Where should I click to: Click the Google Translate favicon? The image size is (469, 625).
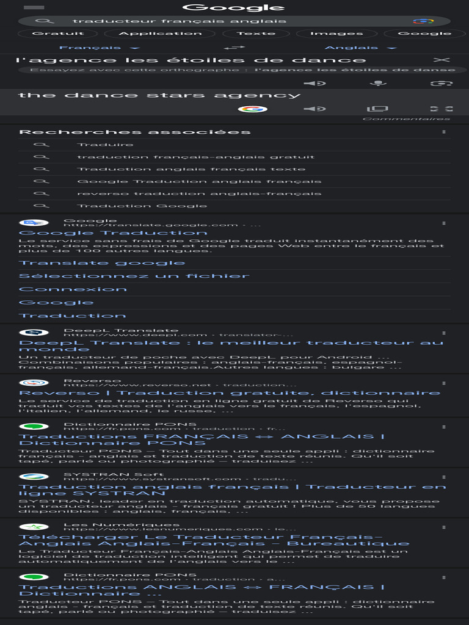click(x=34, y=223)
